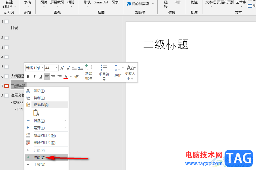The height and width of the screenshot is (170, 256).
Task: Toggle Italic in the mini toolbar
Action: pyautogui.click(x=34, y=77)
